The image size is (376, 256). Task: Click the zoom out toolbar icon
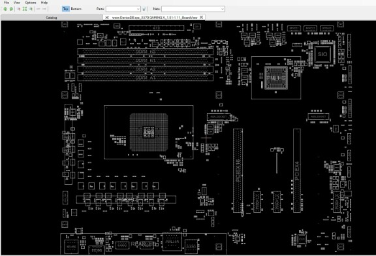[19, 9]
